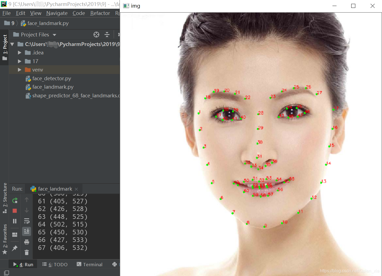The image size is (382, 276).
Task: Toggle soft-wrap in Run console
Action: pos(27,221)
